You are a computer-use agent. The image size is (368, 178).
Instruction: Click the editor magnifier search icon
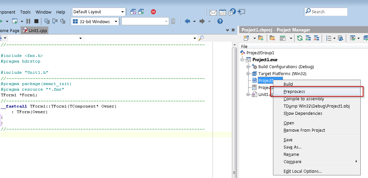pos(201,38)
